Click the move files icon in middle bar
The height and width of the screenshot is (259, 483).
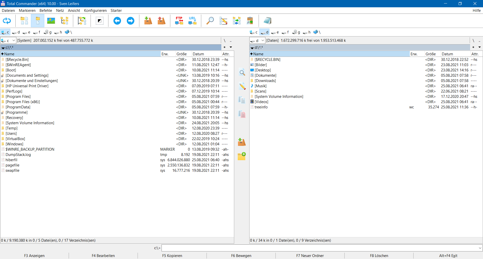click(x=242, y=114)
